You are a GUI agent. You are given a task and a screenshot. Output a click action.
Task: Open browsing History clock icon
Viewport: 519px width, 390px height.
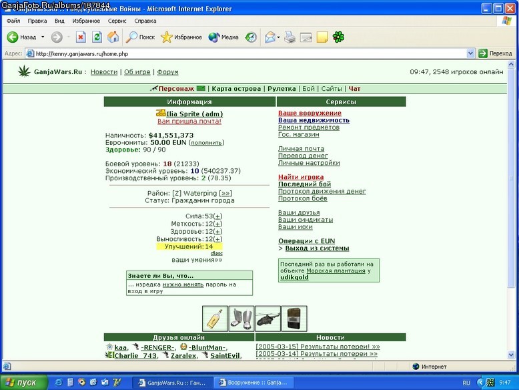(251, 37)
